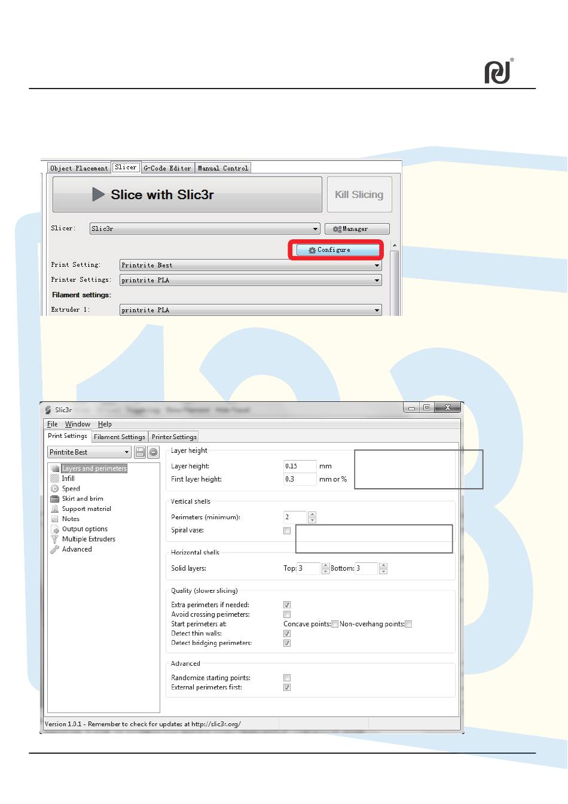Click the Kill Slicing button
The width and height of the screenshot is (568, 804).
tap(359, 194)
